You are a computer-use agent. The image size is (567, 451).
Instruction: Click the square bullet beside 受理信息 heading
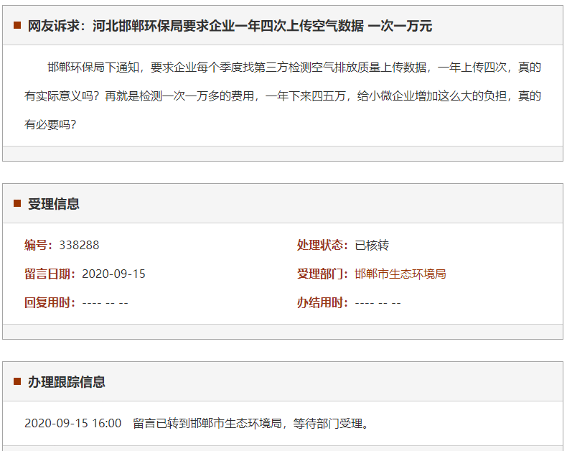[x=17, y=204]
